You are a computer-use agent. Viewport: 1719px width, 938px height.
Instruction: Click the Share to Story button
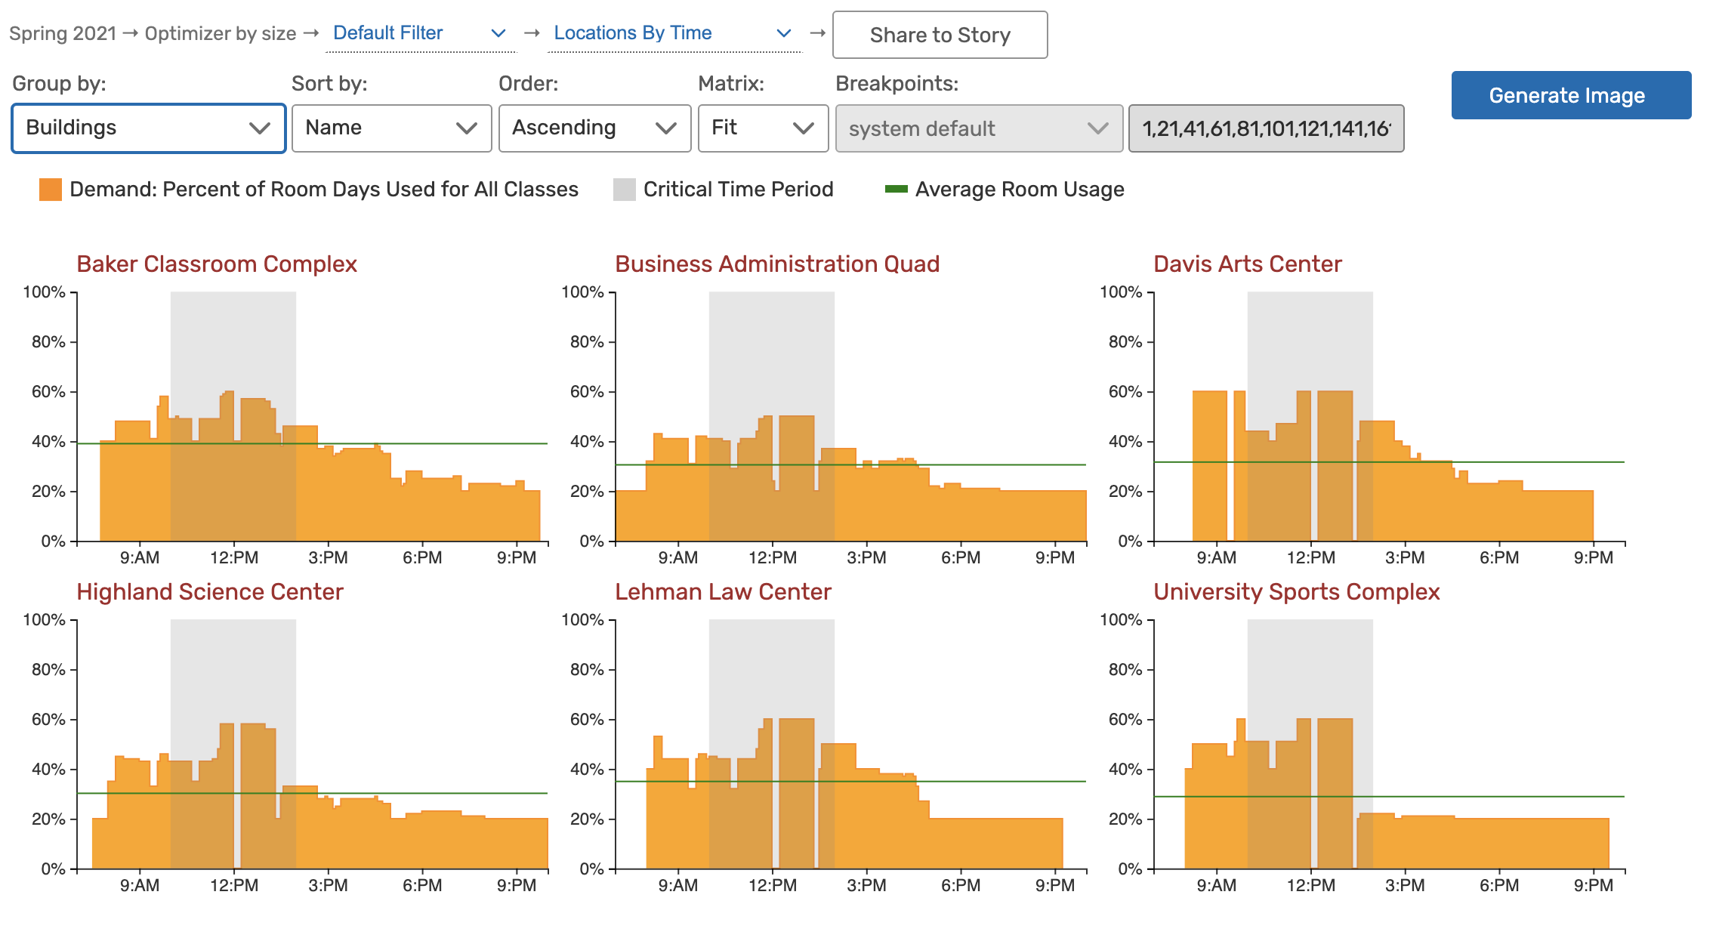click(x=940, y=35)
